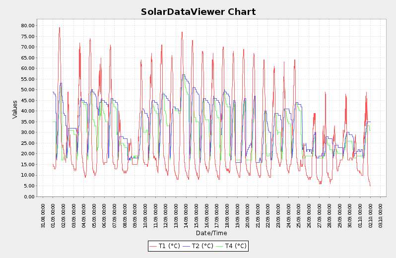Click the 75.00 y-axis tick label

[28, 36]
